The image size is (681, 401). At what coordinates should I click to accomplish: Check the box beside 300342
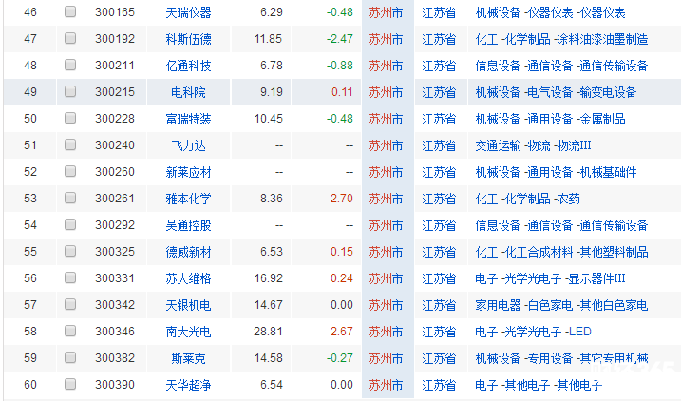click(x=70, y=304)
